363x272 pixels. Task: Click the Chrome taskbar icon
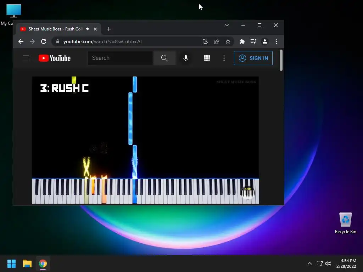click(43, 263)
